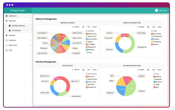Click chart type icon in Statistics By Machine Type

[148, 70]
